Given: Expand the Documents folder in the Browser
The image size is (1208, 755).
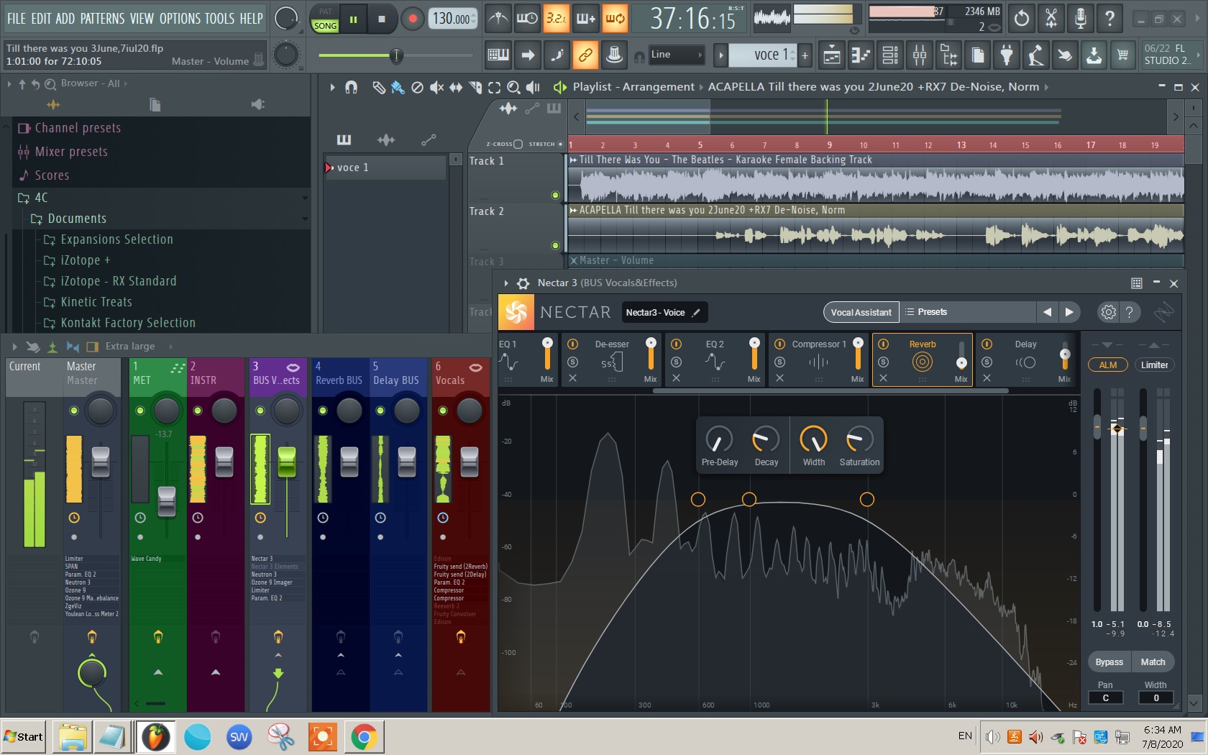Looking at the screenshot, I should (x=78, y=218).
